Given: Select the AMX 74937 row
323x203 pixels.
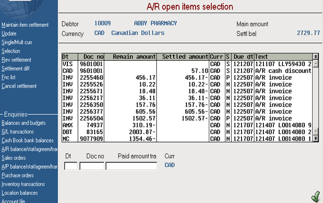Looking at the screenshot, I should (187, 125).
